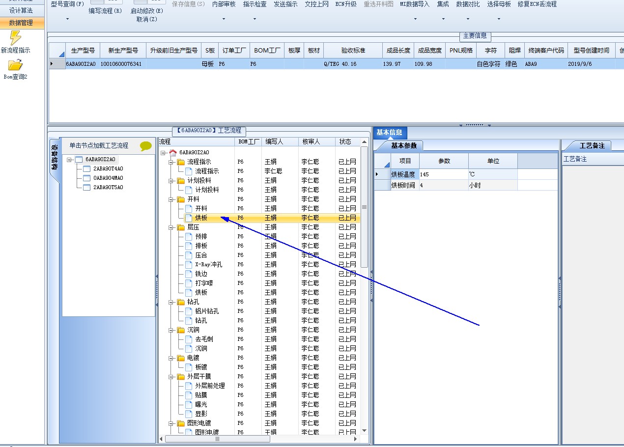The width and height of the screenshot is (624, 447).
Task: Click the 外层干膜 folder icon
Action: tap(181, 377)
